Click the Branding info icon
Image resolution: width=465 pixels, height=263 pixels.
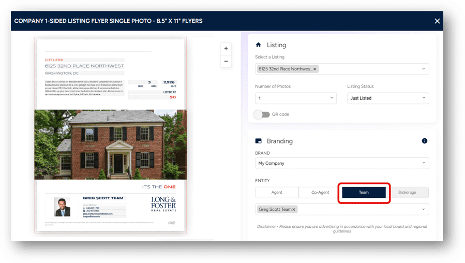424,141
